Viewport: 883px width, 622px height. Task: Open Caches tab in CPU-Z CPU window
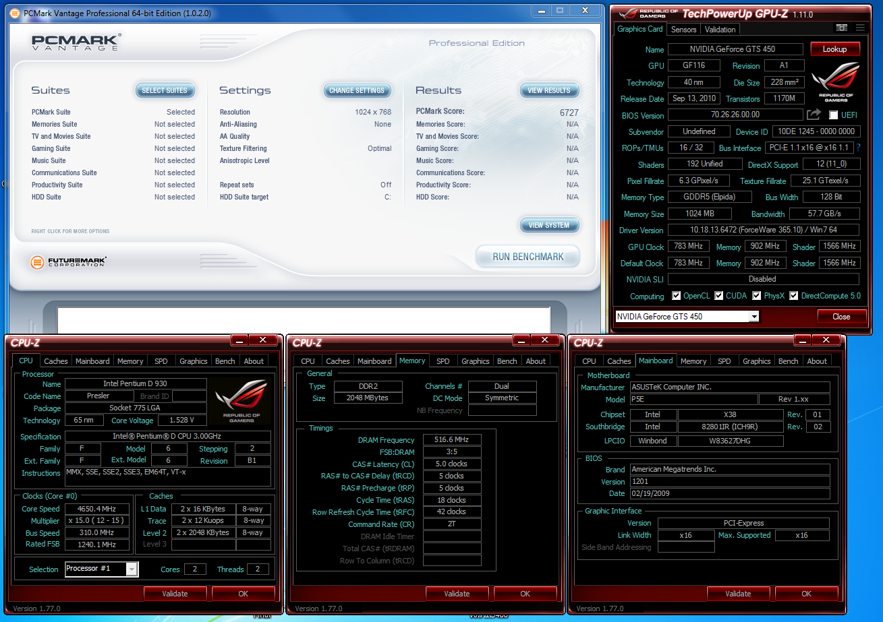coord(56,361)
